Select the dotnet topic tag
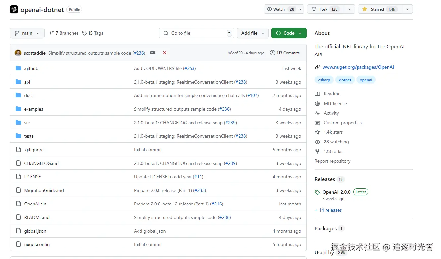441x259 pixels. click(345, 80)
